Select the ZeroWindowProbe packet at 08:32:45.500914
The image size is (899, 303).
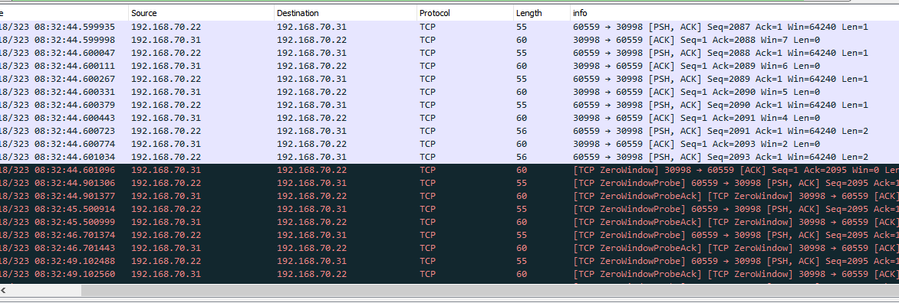point(449,209)
